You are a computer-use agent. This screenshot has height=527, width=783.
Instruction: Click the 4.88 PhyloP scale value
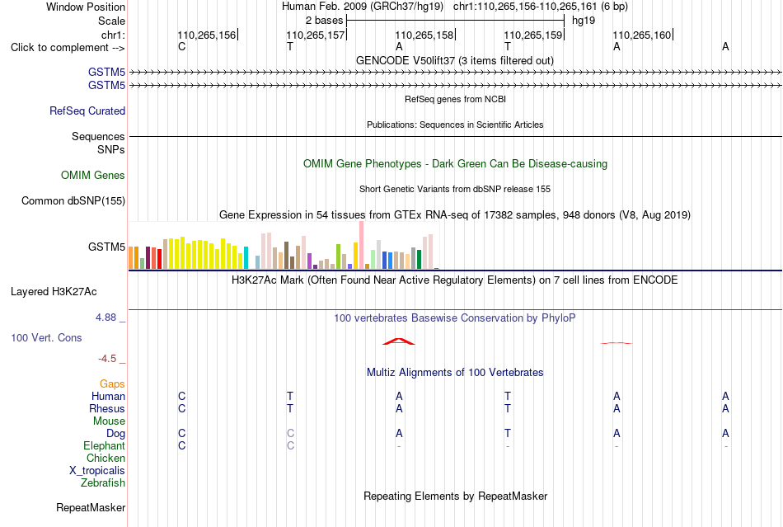[x=105, y=318]
